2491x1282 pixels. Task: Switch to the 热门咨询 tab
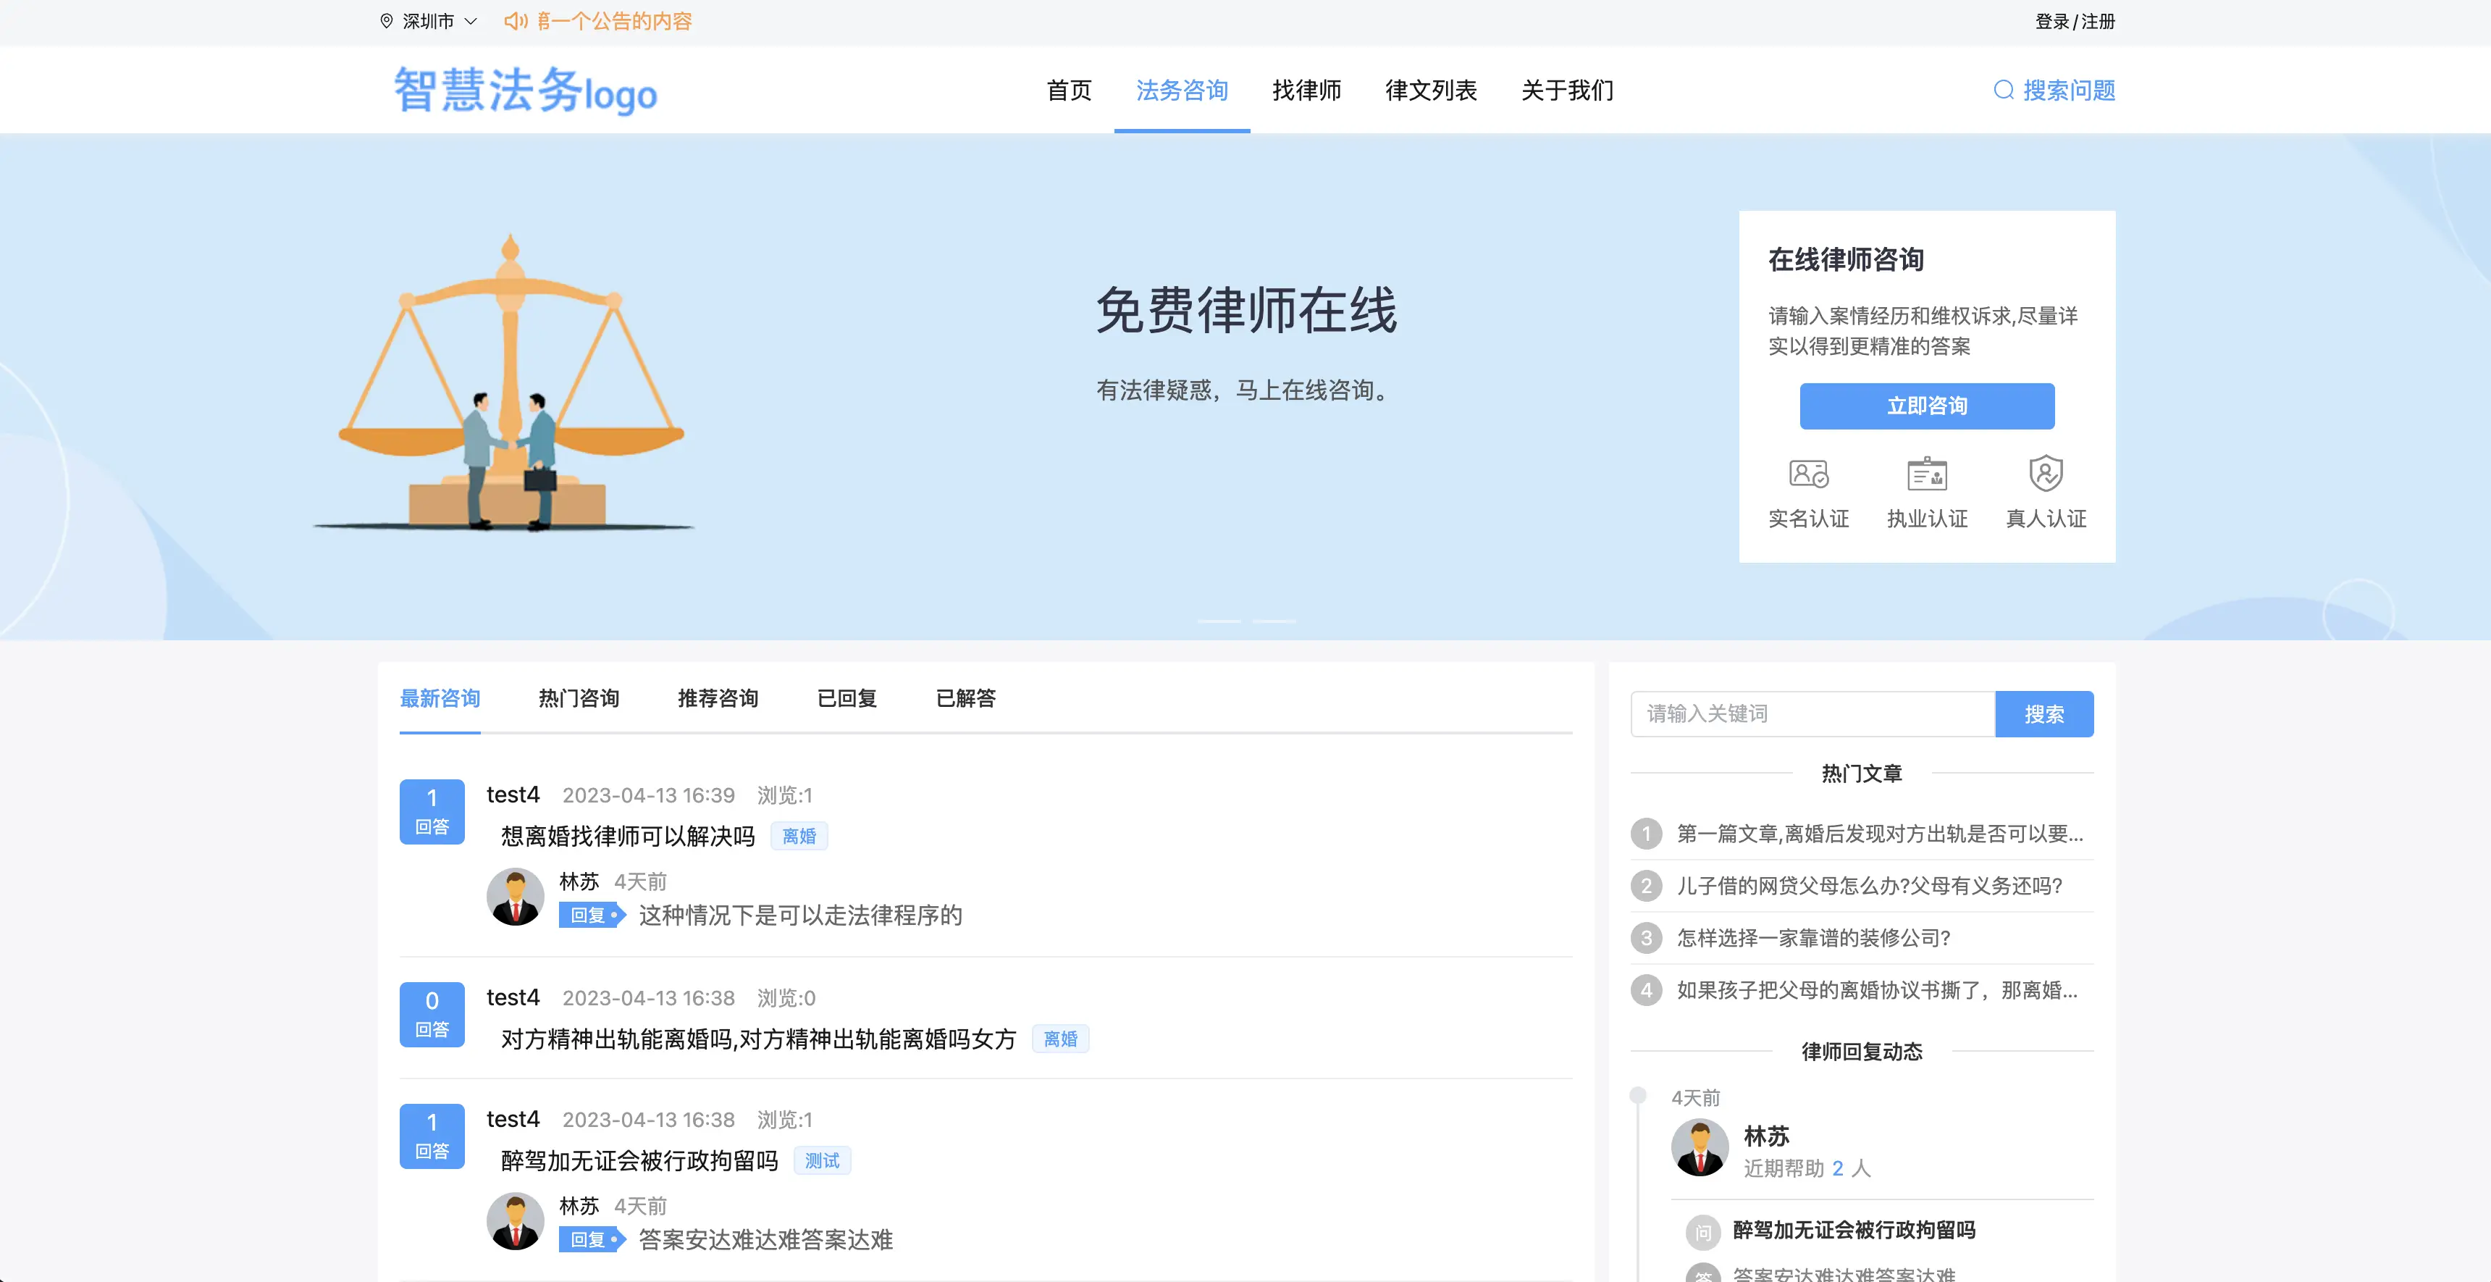(x=579, y=697)
